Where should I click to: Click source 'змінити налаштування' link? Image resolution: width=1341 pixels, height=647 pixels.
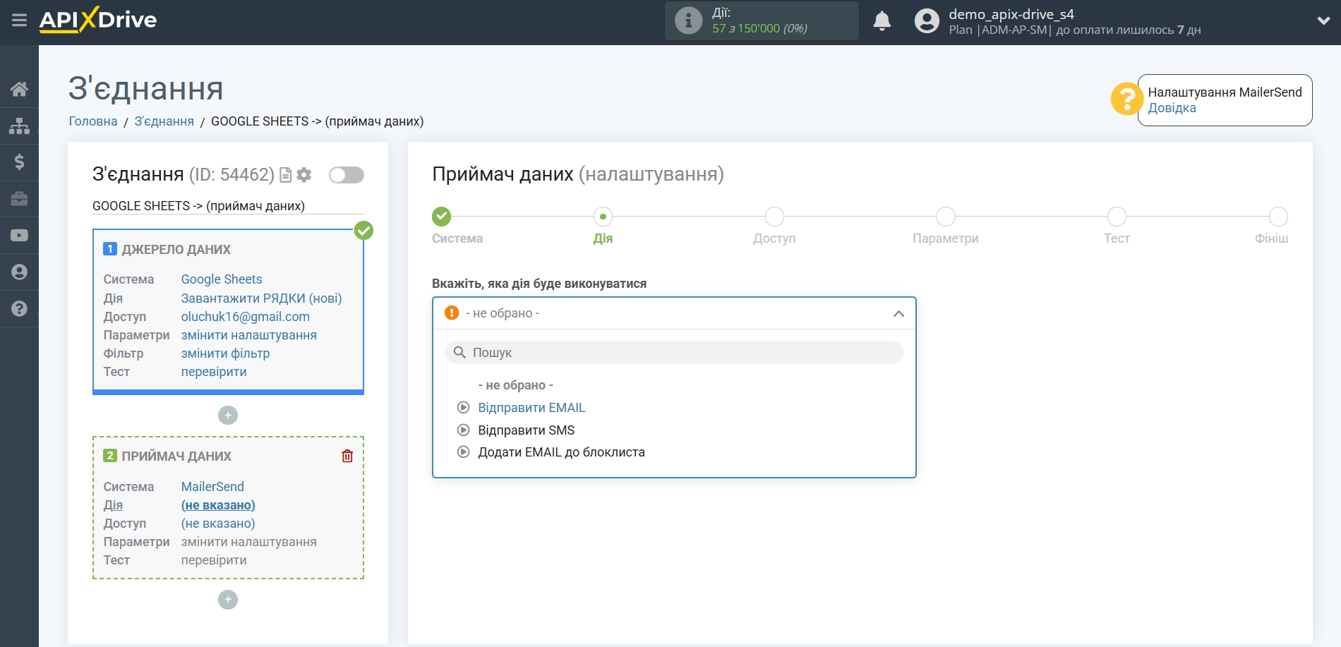click(248, 335)
